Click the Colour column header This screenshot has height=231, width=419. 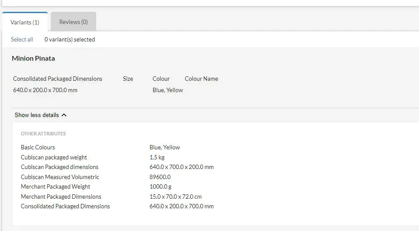[x=161, y=79]
